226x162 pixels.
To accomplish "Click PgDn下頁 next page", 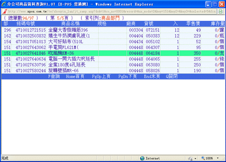I will coord(128,76).
